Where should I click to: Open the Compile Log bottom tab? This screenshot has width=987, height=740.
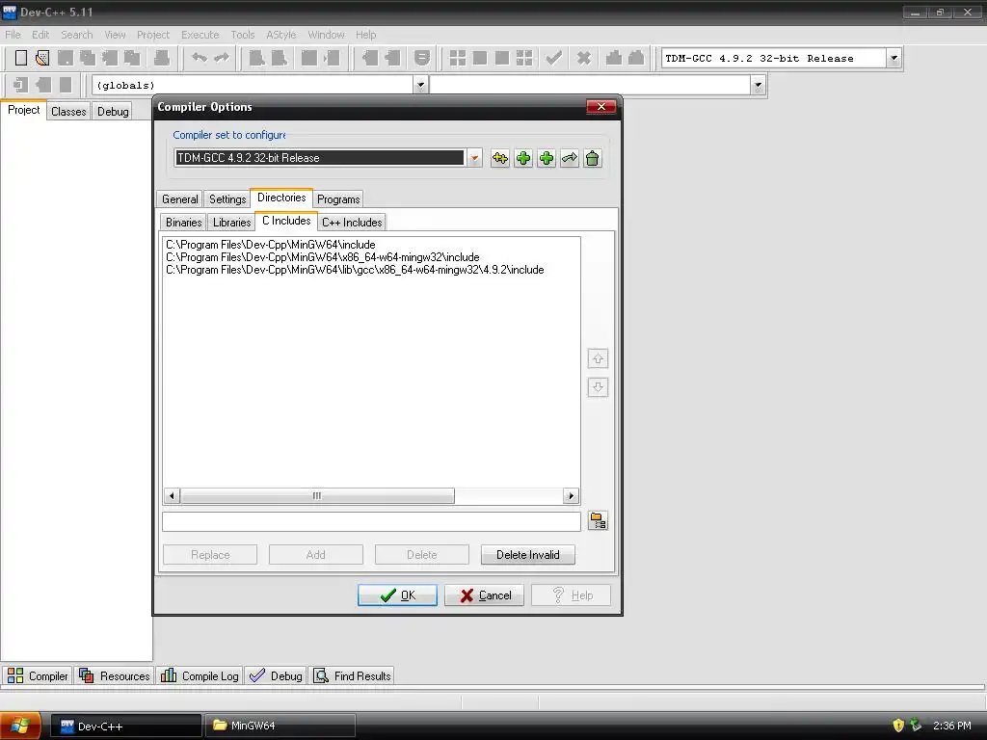pos(200,675)
